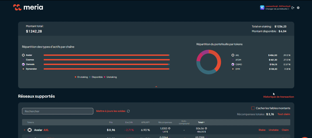Click the Axelar chain icon in bar chart
This screenshot has height=138, width=312.
23,55
